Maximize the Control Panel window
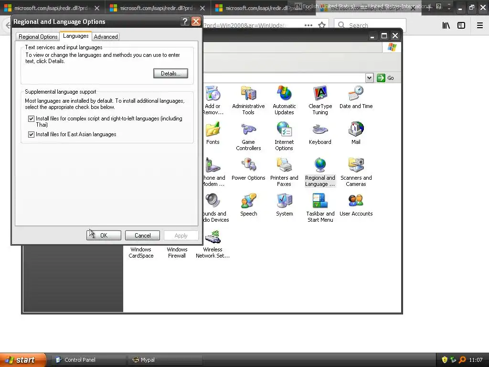The width and height of the screenshot is (489, 367). pos(384,36)
